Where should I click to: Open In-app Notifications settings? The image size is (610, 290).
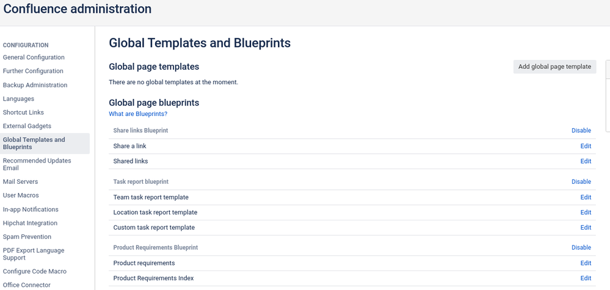pyautogui.click(x=31, y=209)
